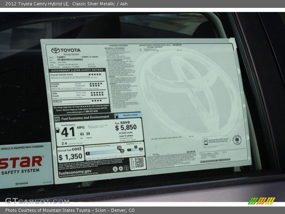285x214 pixels.
Task: Select the barcode at the sticker's bottom
Action: 215,160
